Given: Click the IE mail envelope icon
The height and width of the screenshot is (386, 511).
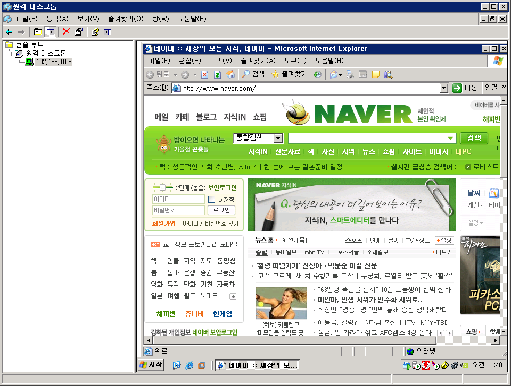Looking at the screenshot, I should click(333, 75).
